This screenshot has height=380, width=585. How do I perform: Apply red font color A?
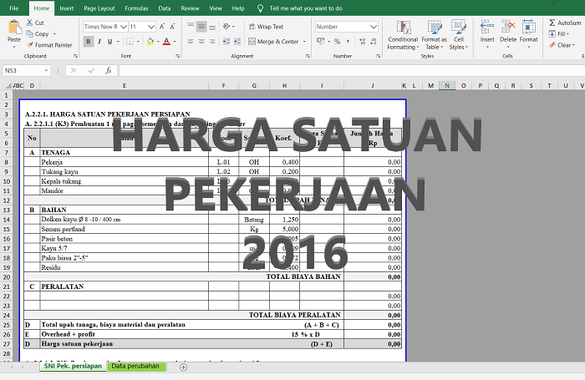click(167, 42)
